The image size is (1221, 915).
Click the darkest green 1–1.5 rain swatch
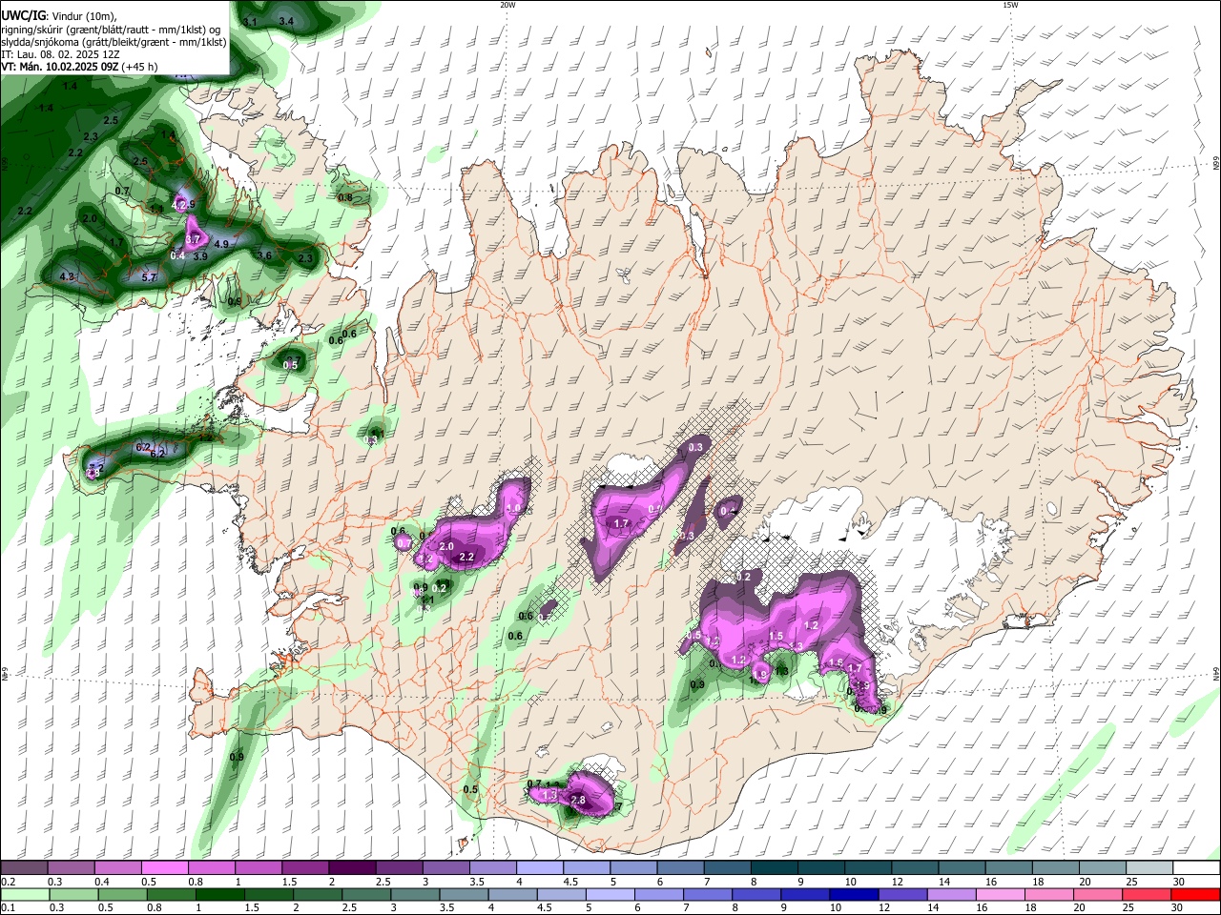click(219, 894)
